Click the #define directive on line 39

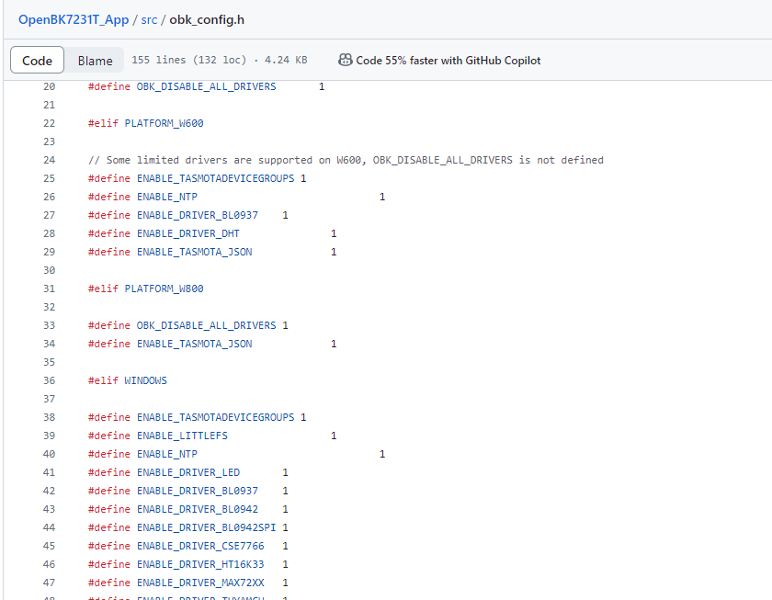coord(109,436)
